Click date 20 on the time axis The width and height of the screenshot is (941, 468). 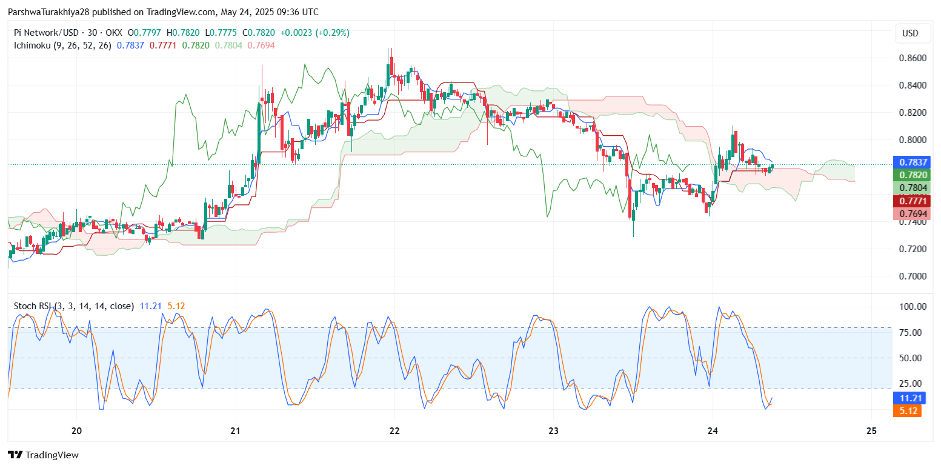(76, 431)
